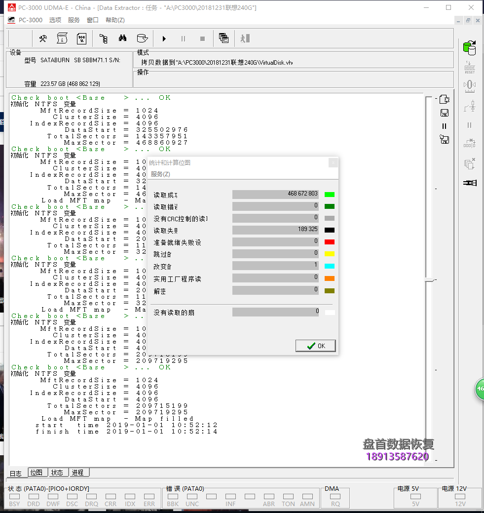The width and height of the screenshot is (484, 513).
Task: Click the bright green 读取成功 swatch
Action: [329, 195]
